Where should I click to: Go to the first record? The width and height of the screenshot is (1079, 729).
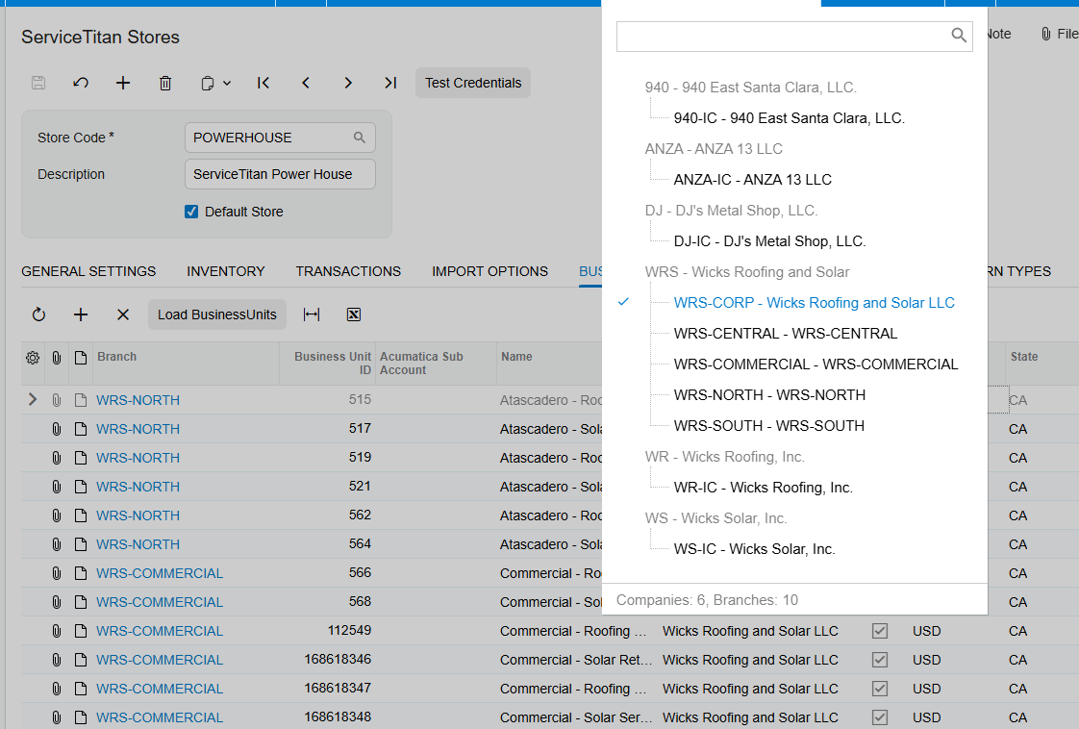tap(263, 83)
